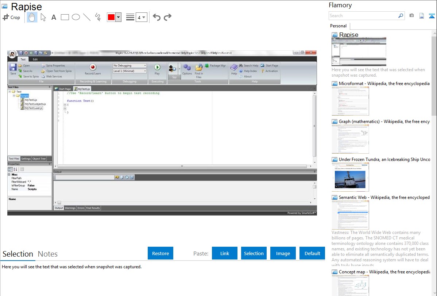Select the Crop tool
This screenshot has width=437, height=296.
(11, 17)
